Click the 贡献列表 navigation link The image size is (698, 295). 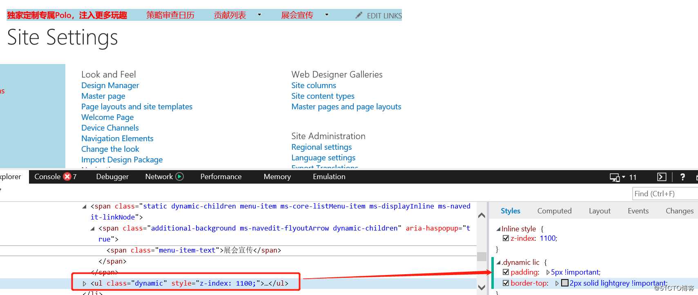(x=230, y=15)
